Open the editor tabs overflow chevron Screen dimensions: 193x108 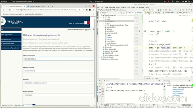click(189, 13)
